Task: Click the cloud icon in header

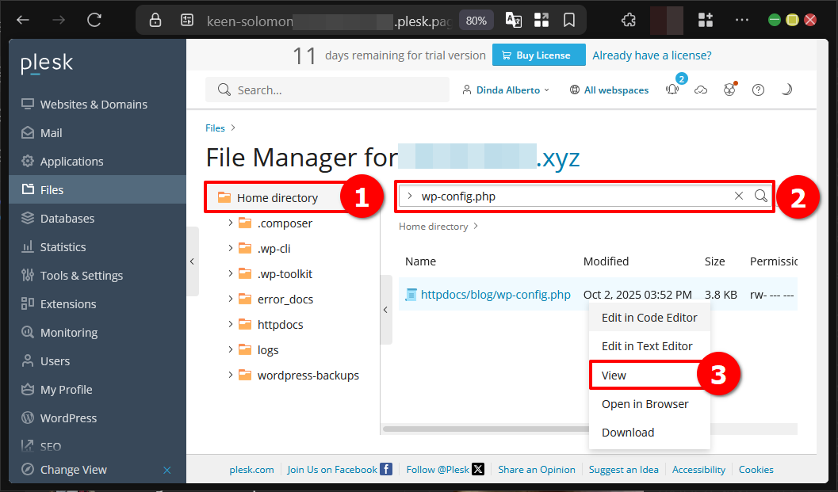Action: pyautogui.click(x=701, y=90)
